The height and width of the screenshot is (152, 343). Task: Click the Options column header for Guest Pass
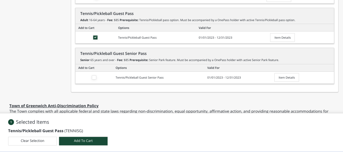pyautogui.click(x=123, y=28)
